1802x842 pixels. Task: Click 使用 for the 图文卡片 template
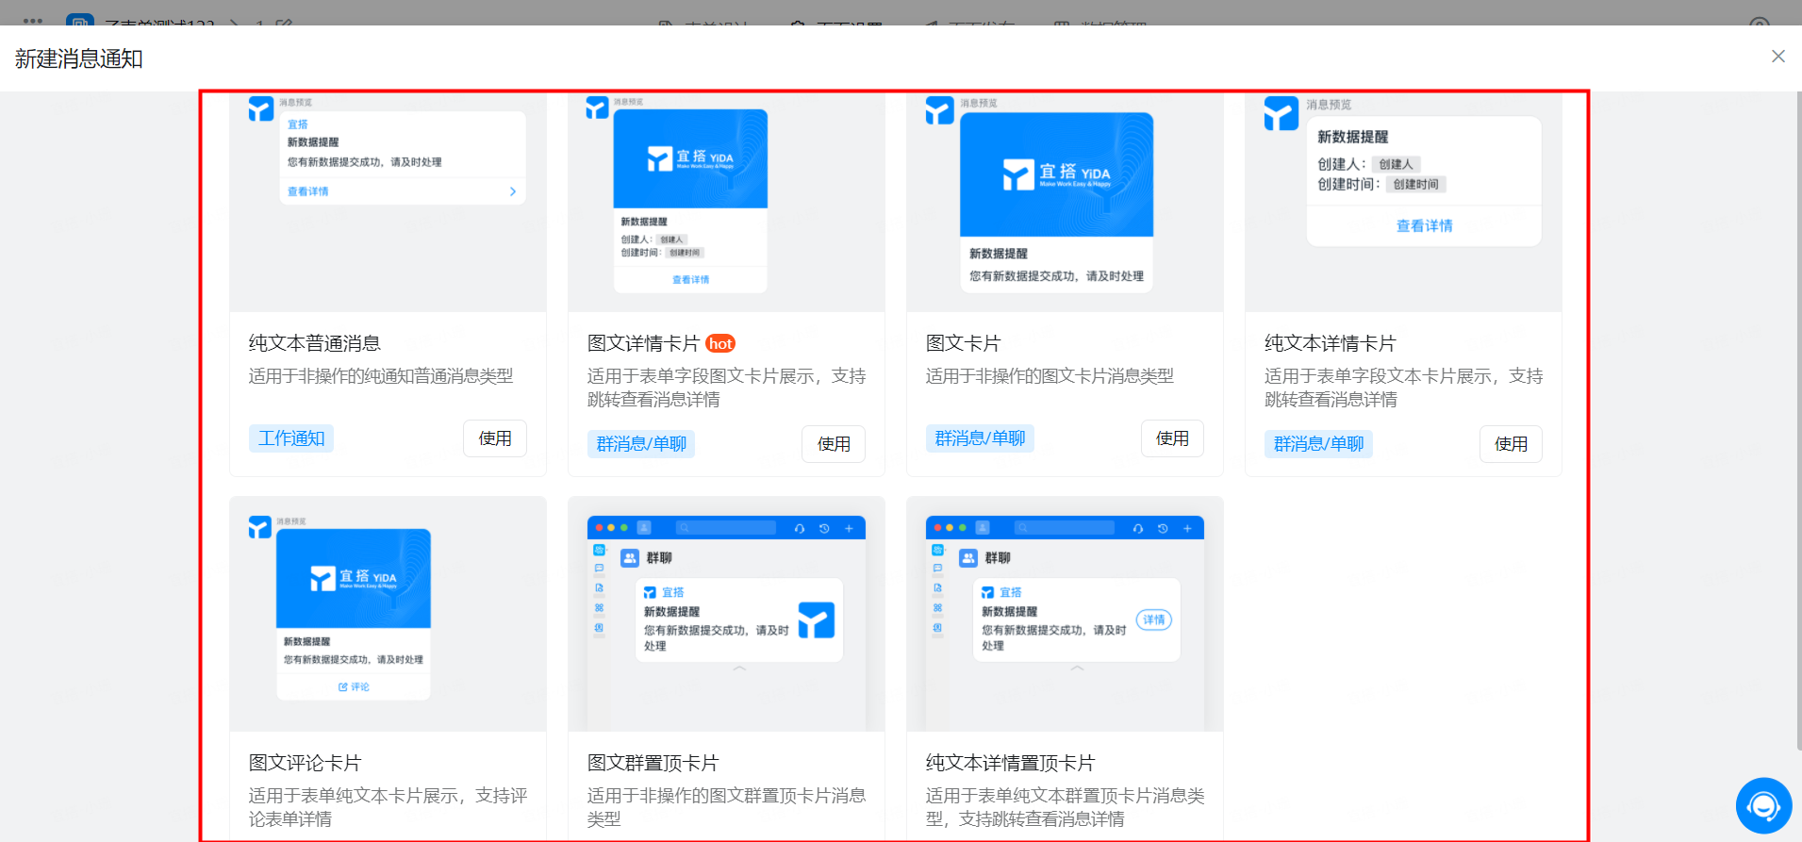tap(1172, 438)
